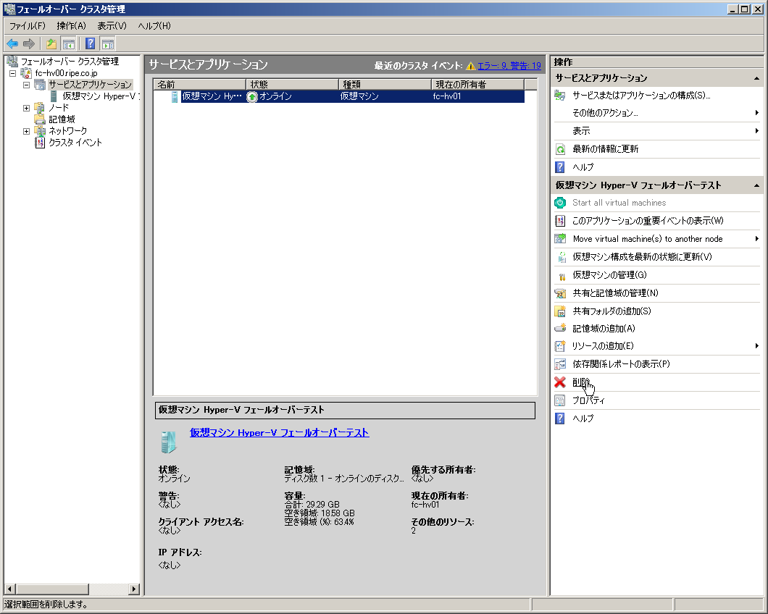Click the service configuration wizard icon
This screenshot has height=614, width=768.
(560, 96)
